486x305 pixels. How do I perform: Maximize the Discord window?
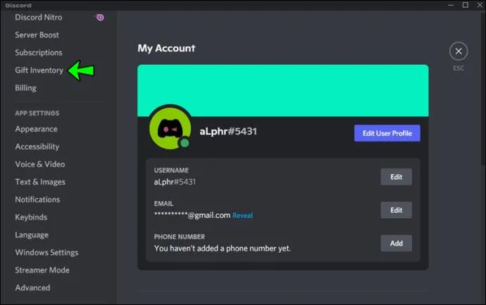tap(466, 5)
